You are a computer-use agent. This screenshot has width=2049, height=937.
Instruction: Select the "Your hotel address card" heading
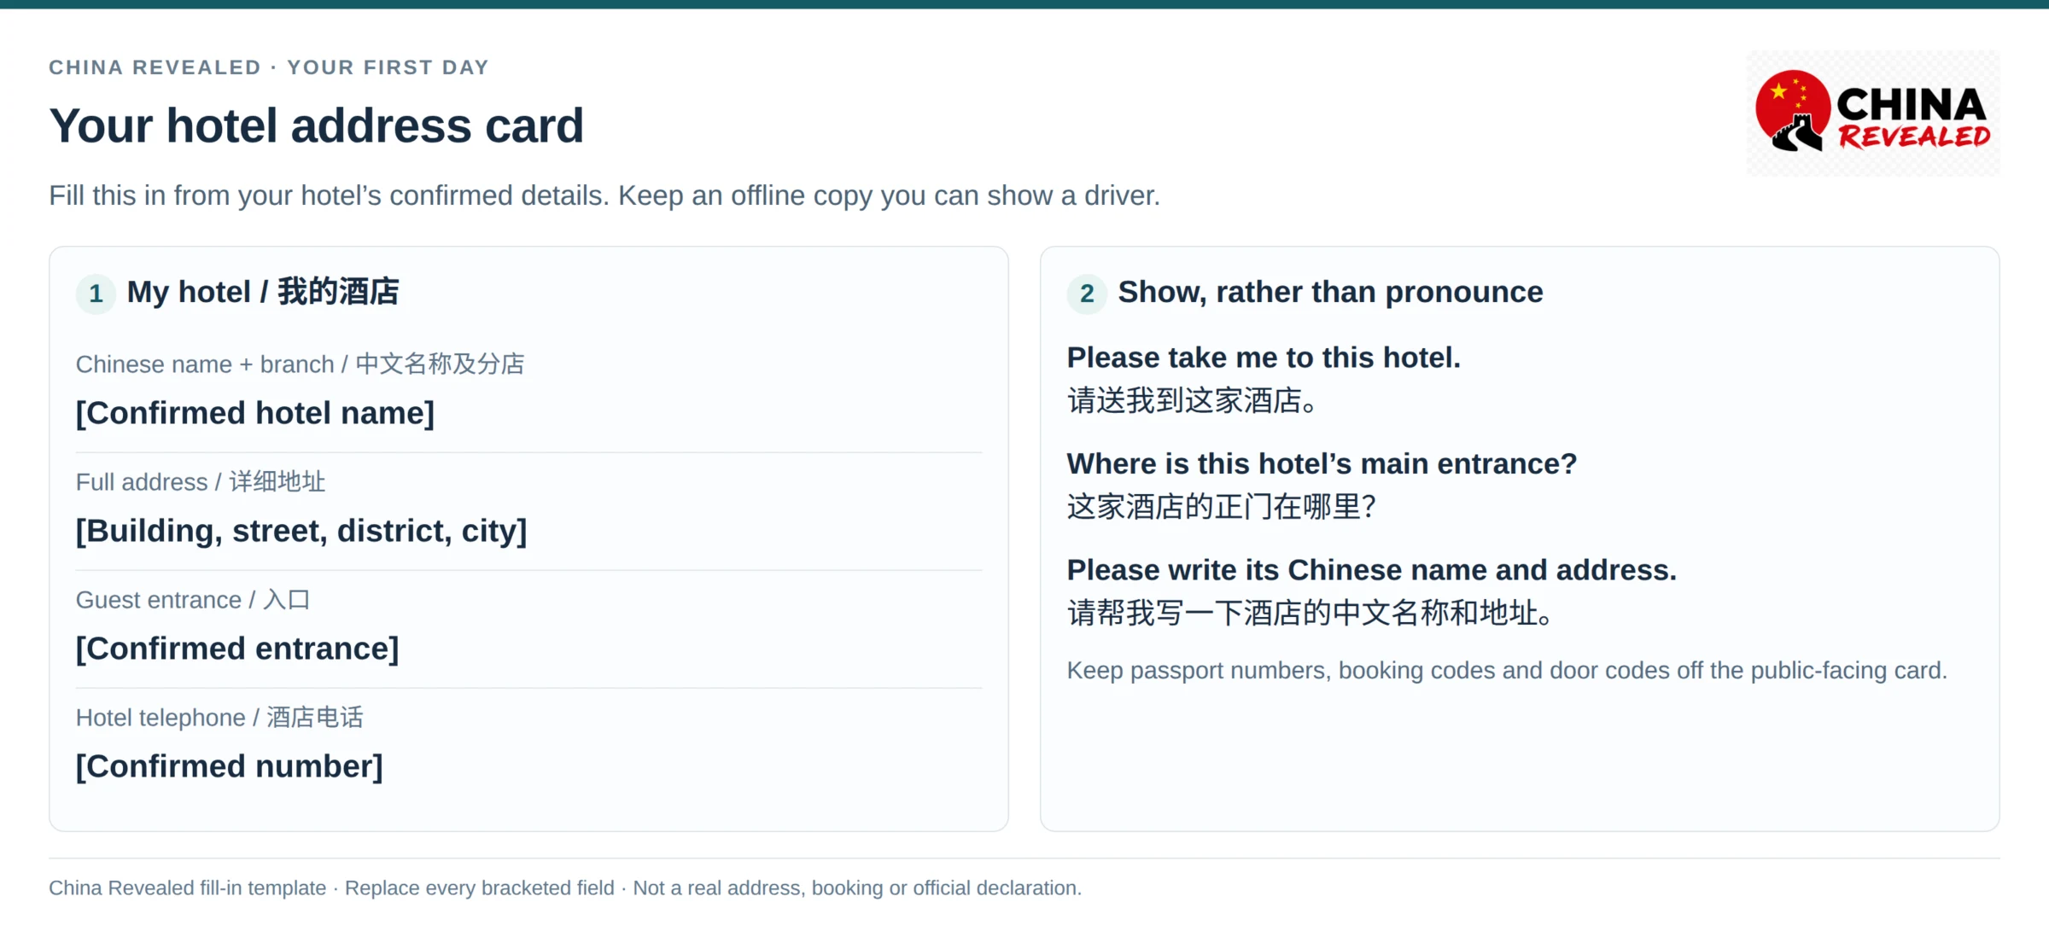click(317, 125)
